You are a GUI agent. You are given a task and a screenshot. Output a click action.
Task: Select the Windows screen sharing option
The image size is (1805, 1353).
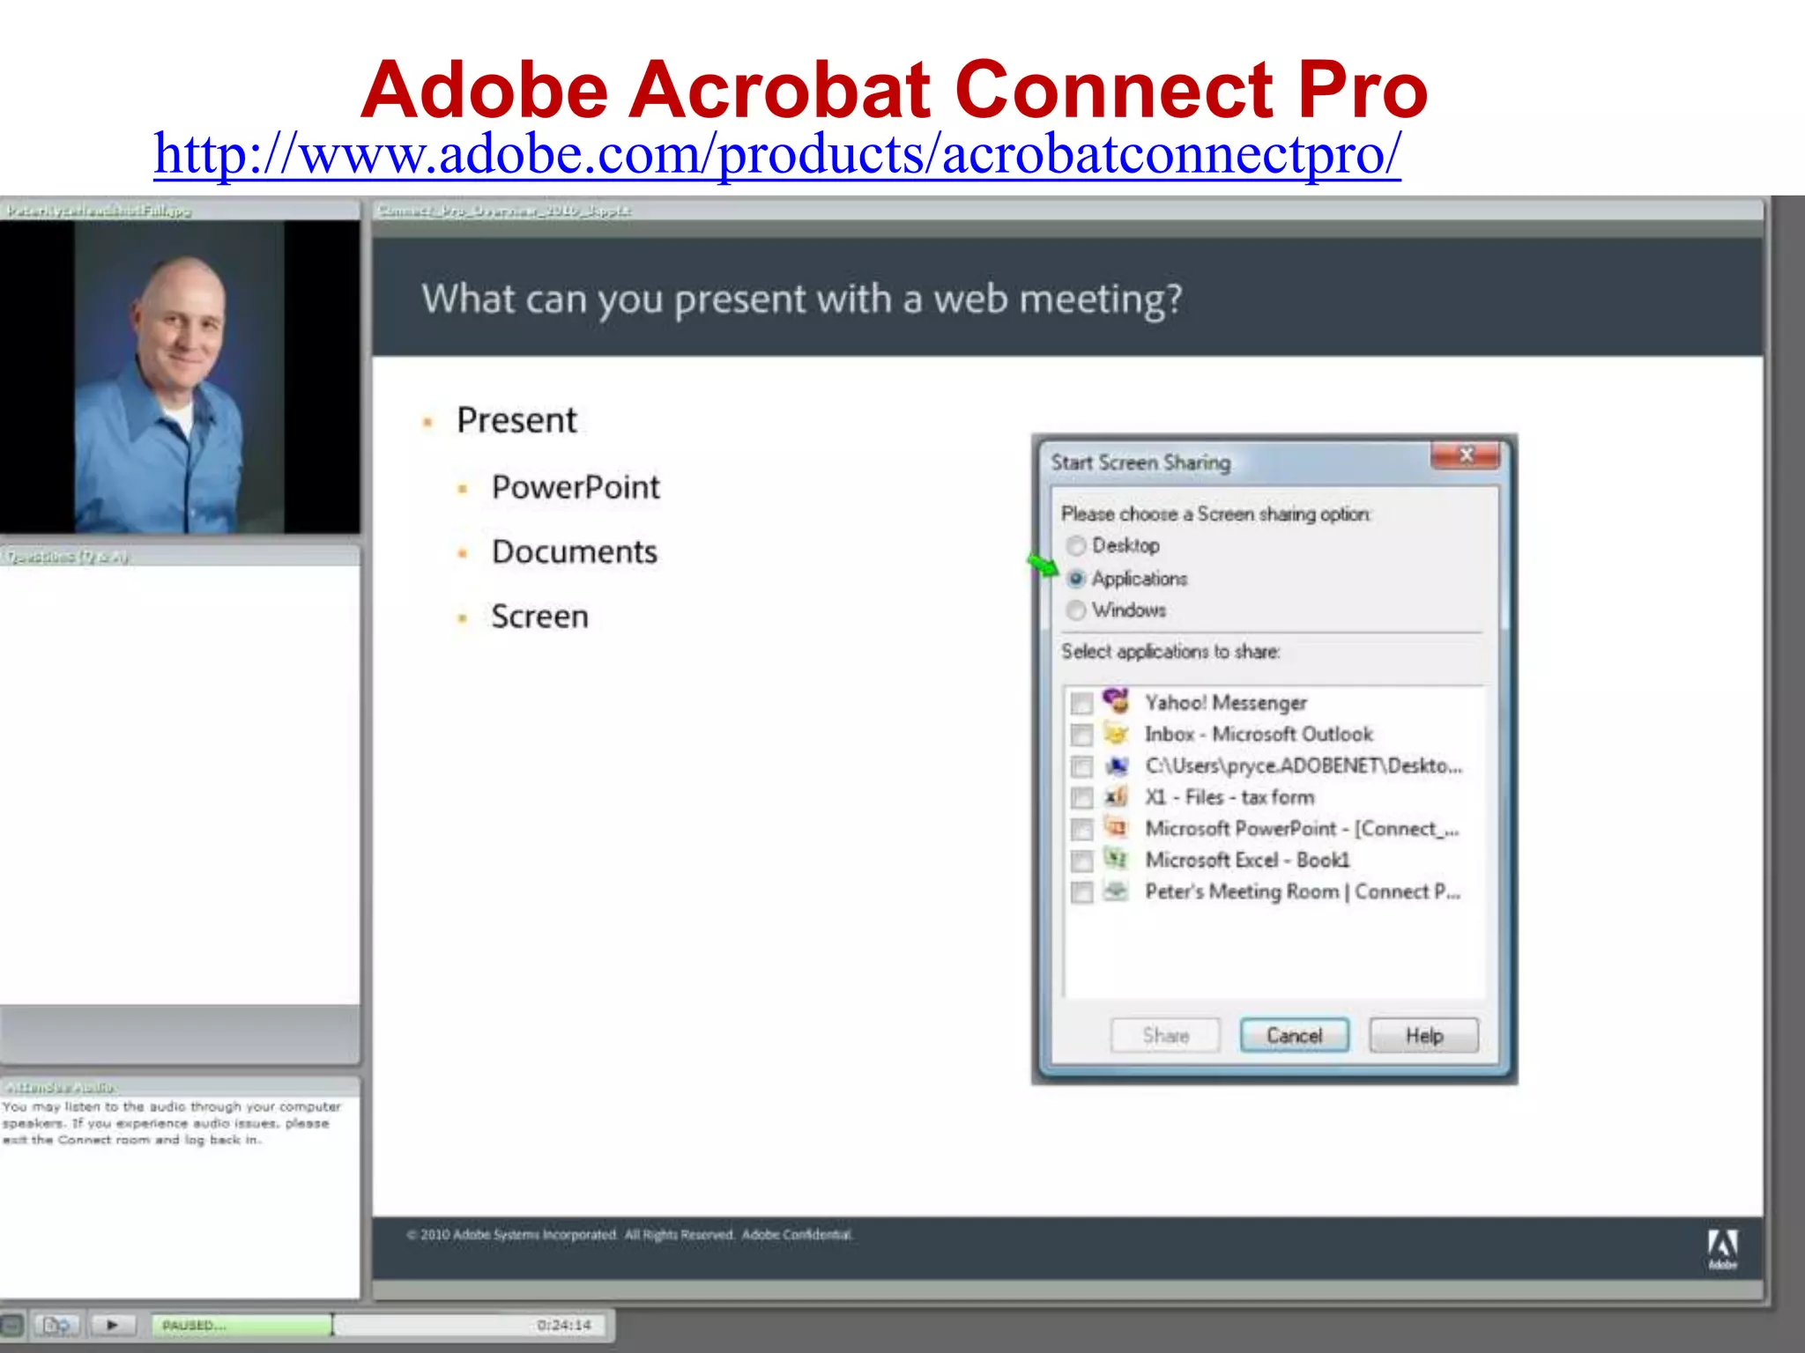1076,610
